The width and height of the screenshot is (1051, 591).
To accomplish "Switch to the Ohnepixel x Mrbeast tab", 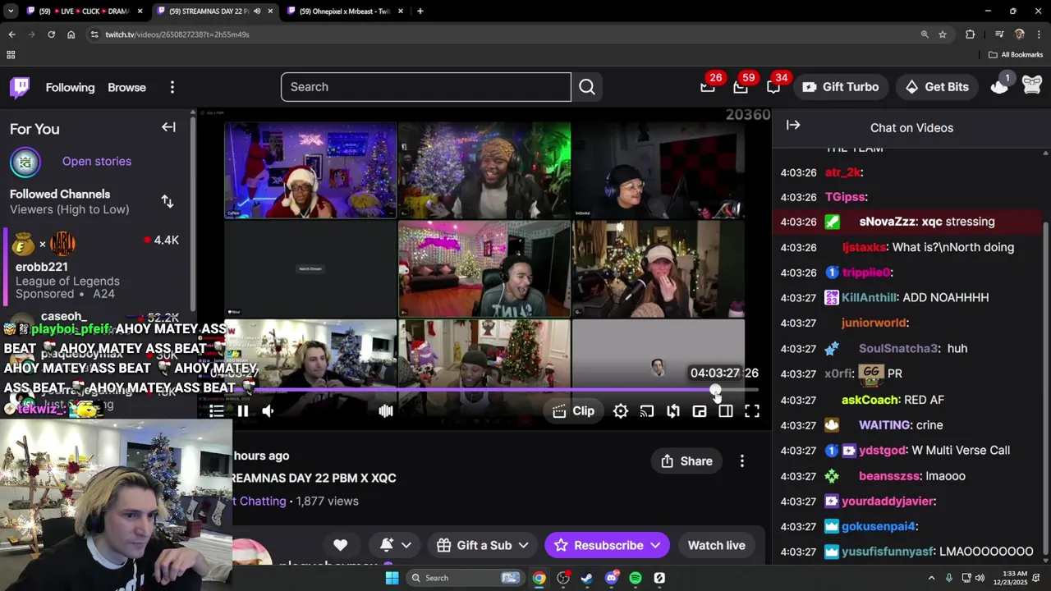I will point(345,11).
